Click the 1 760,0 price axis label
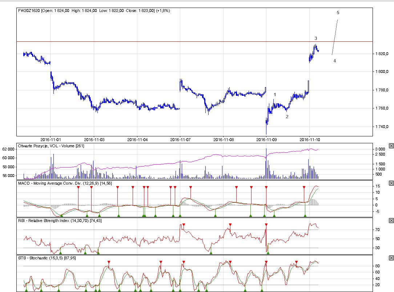The width and height of the screenshot is (394, 292). click(x=382, y=108)
